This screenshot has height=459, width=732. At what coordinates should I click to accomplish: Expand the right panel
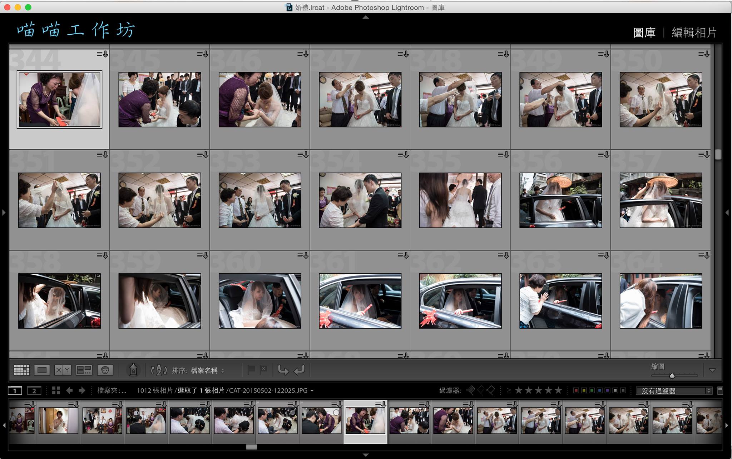727,213
